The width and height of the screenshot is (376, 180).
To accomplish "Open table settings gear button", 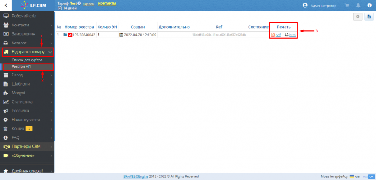I will click(358, 17).
